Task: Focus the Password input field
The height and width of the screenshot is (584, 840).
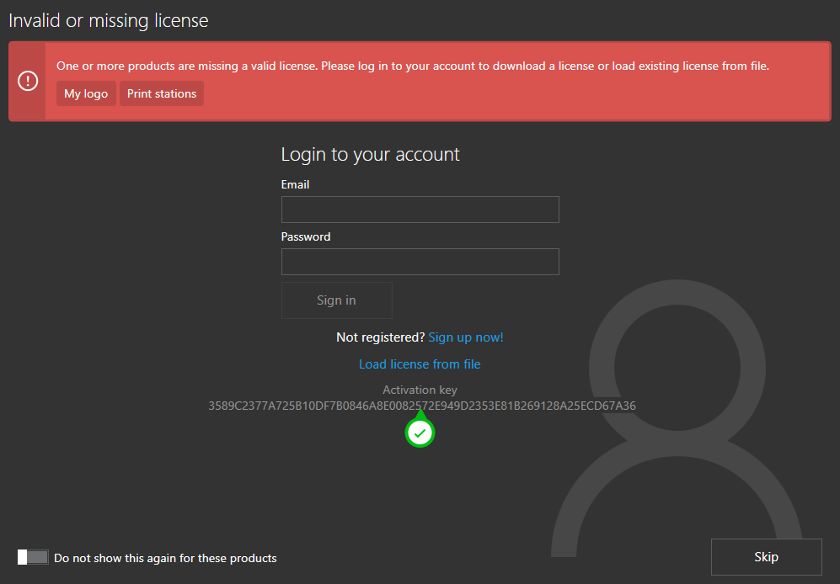Action: coord(420,262)
